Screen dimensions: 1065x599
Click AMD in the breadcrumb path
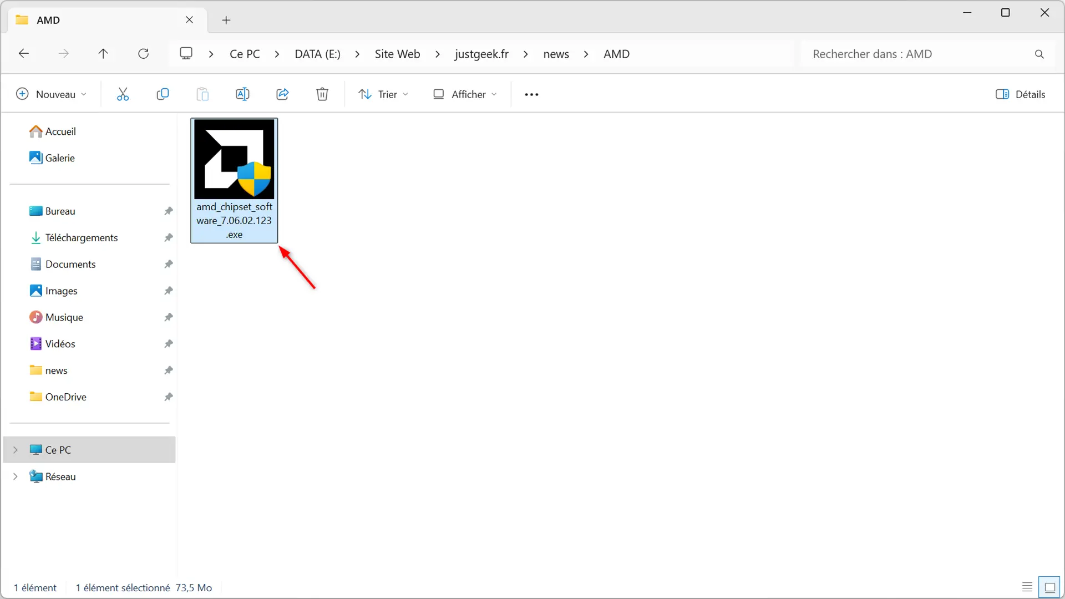tap(616, 54)
